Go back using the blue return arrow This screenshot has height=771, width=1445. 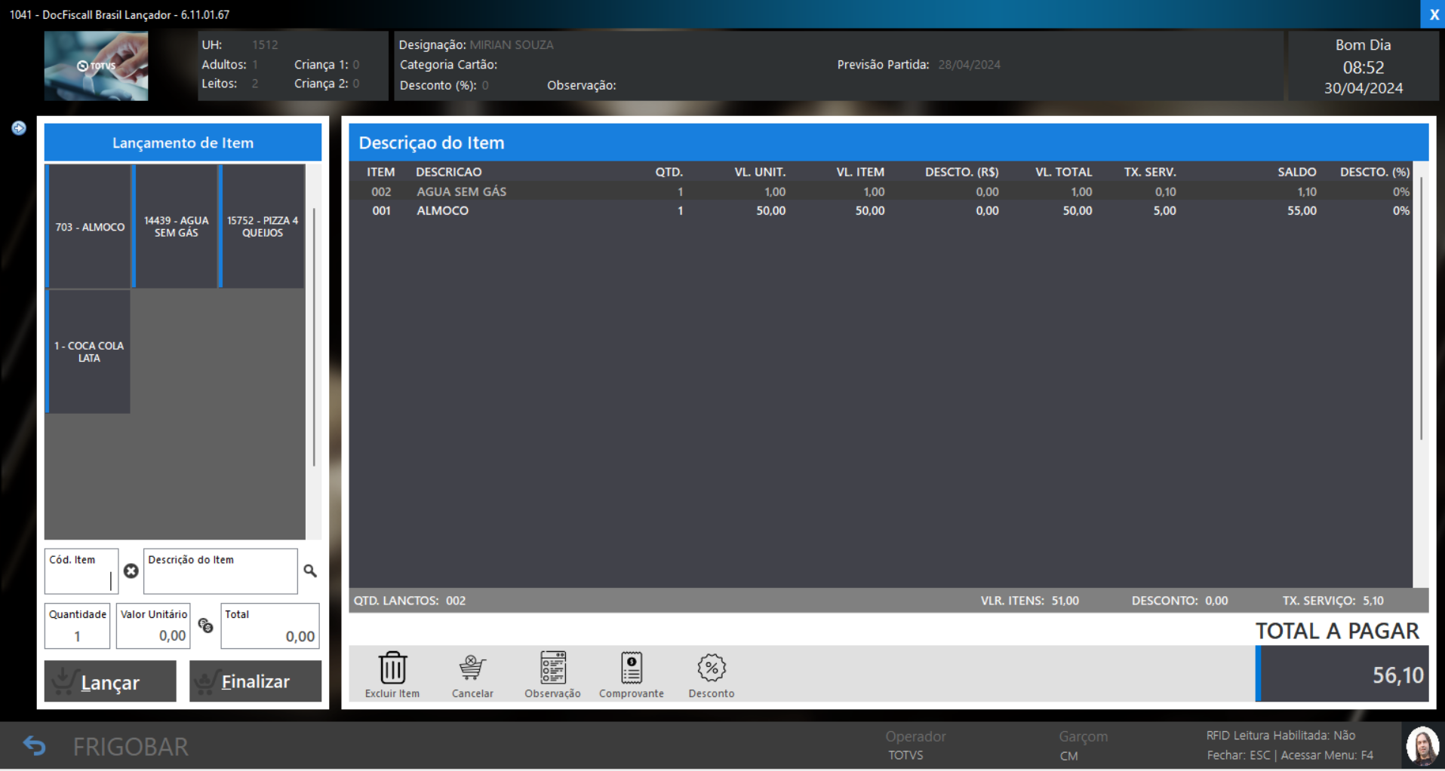[35, 746]
